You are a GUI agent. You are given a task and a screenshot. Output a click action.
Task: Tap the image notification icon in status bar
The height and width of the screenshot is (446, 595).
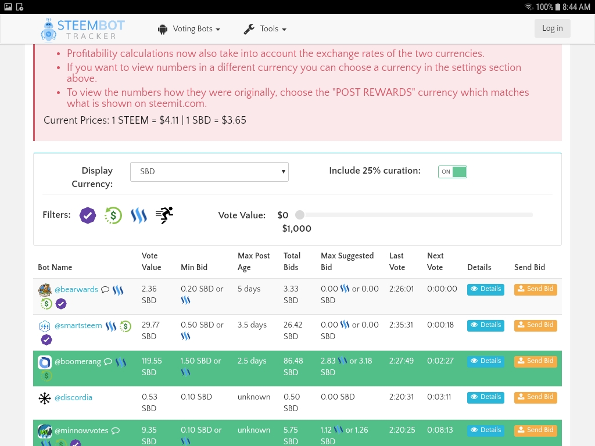8,7
